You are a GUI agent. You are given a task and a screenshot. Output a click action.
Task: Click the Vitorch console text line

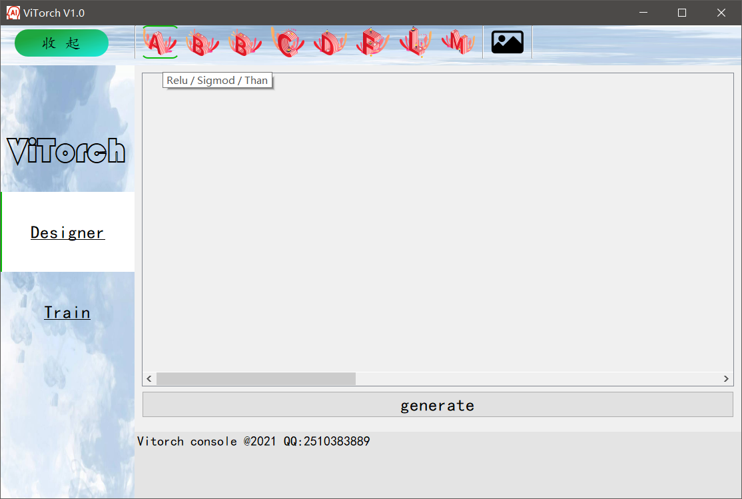pyautogui.click(x=254, y=441)
